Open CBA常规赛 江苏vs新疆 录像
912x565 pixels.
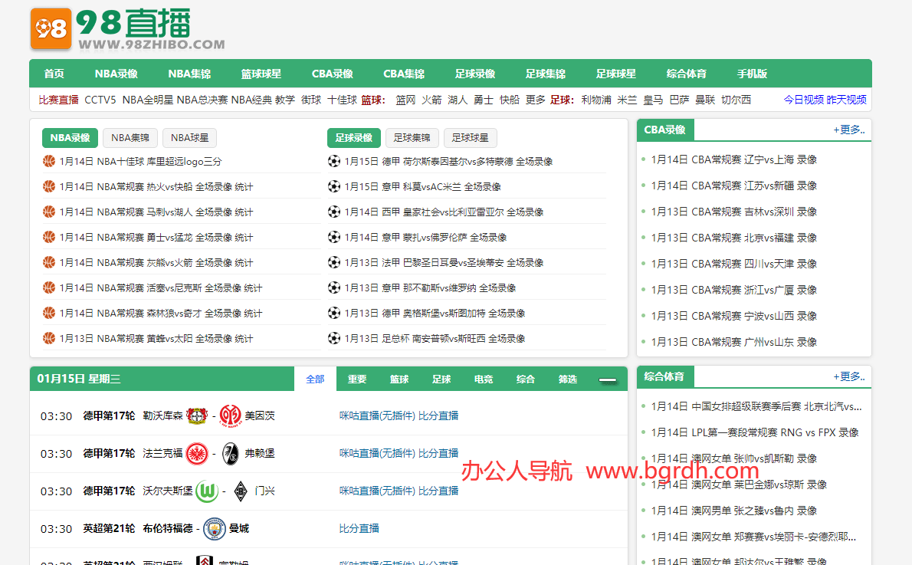coord(734,186)
